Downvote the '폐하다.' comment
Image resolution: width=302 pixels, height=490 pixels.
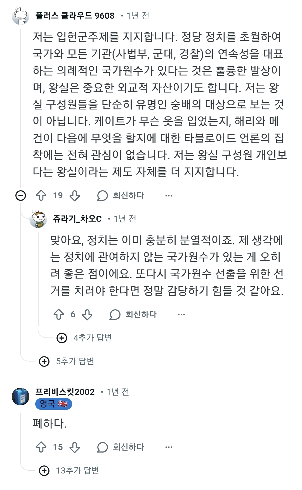click(x=75, y=447)
